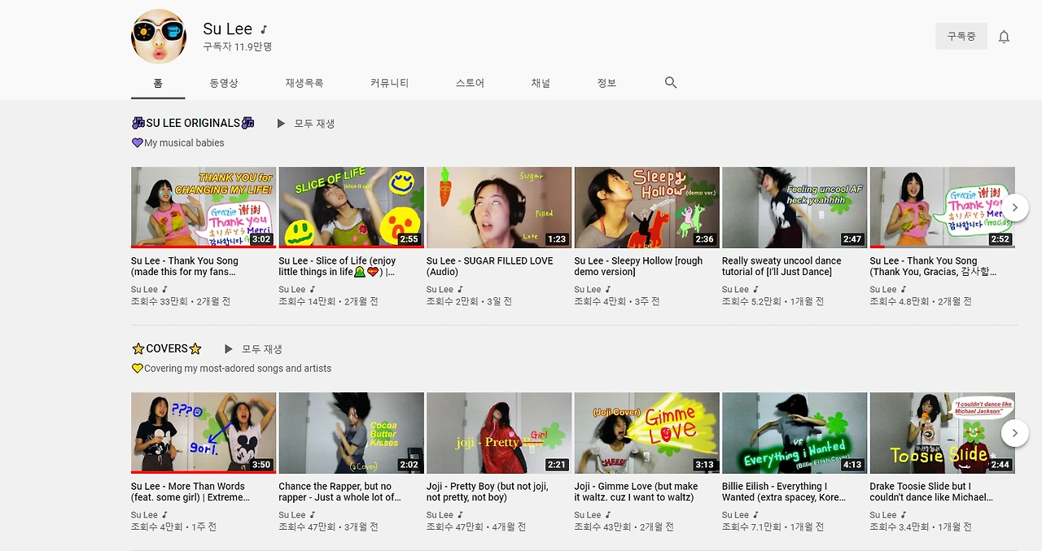Open Thank You Song 2:52 thumbnail
This screenshot has width=1042, height=551.
(x=942, y=208)
